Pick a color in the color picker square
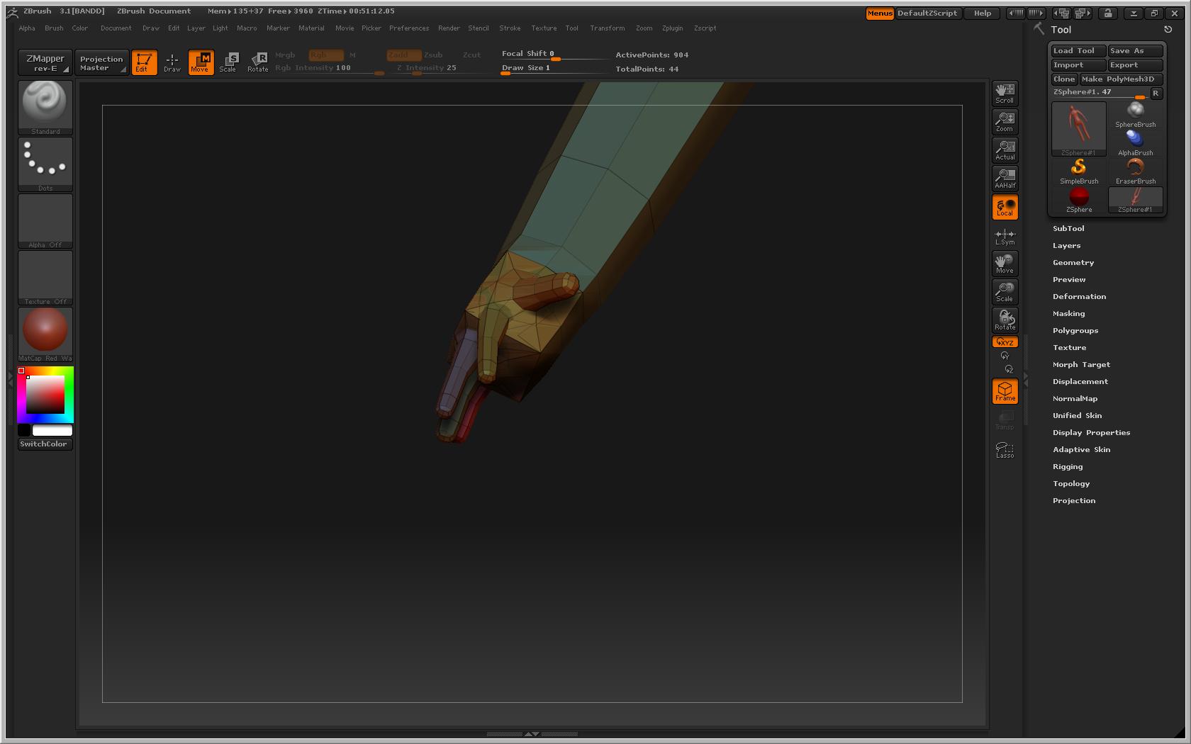This screenshot has width=1191, height=744. click(x=45, y=394)
